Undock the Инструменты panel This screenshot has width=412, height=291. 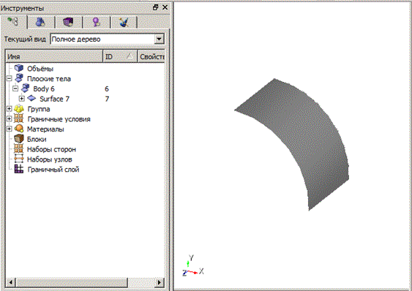pos(156,7)
